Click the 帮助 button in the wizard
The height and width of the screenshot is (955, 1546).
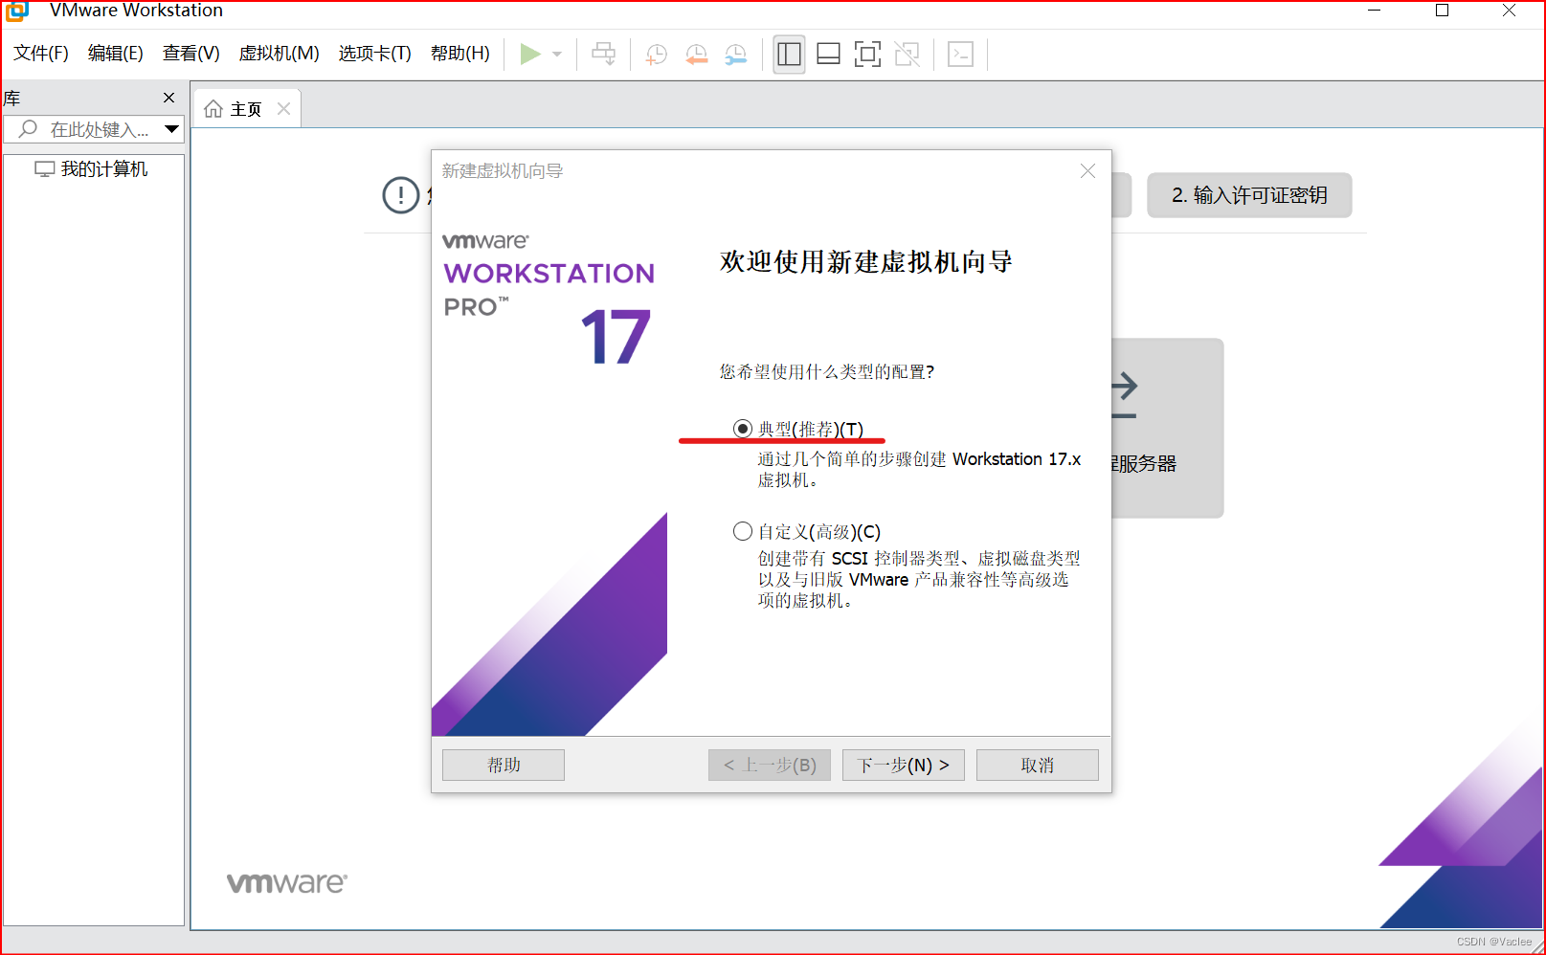tap(504, 765)
